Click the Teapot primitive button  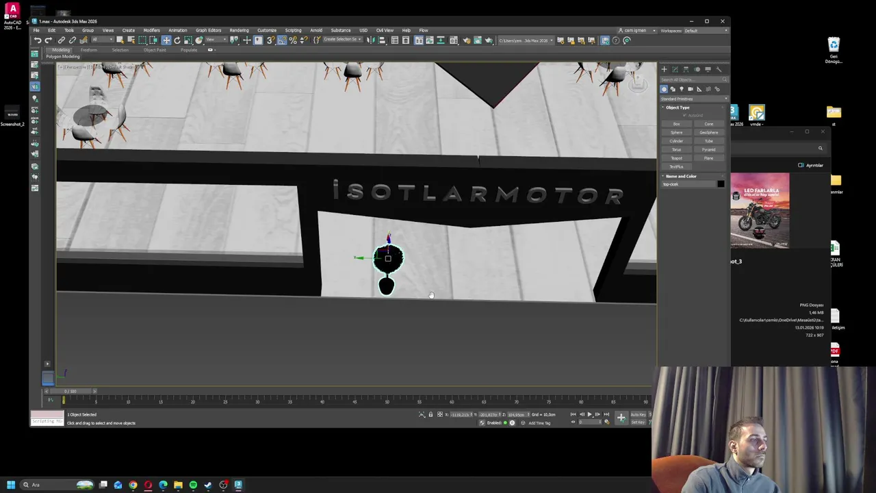677,158
